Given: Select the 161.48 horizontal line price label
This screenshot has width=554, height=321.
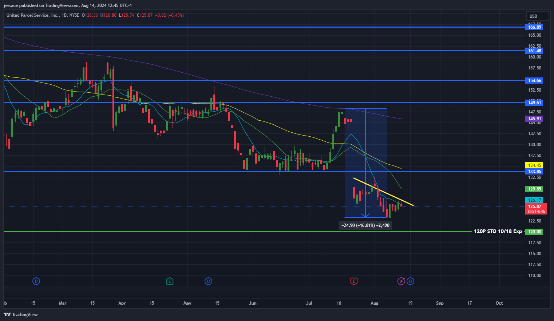Looking at the screenshot, I should (534, 51).
